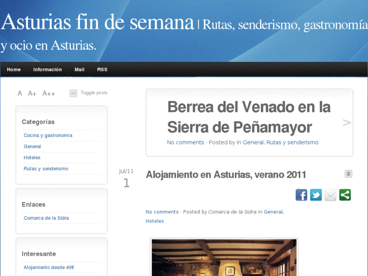368x276 pixels.
Task: Open the Berrea del Venado featured post
Action: (x=249, y=117)
